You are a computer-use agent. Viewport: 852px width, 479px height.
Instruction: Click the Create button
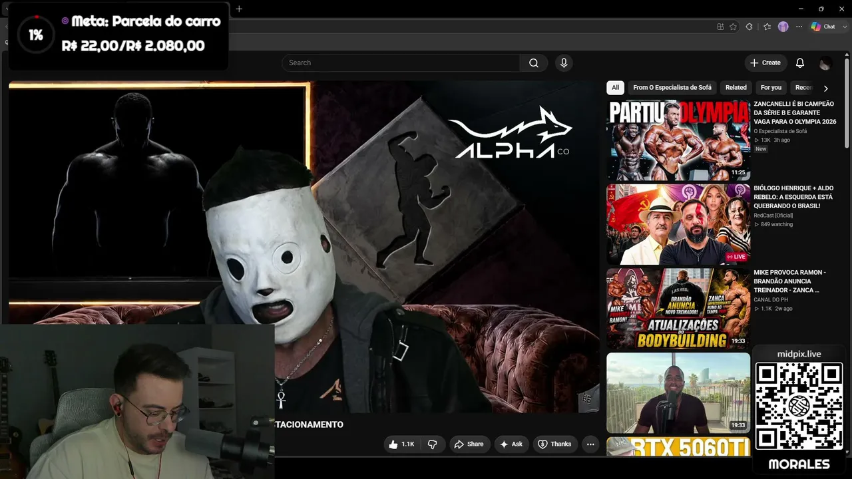[x=765, y=63]
